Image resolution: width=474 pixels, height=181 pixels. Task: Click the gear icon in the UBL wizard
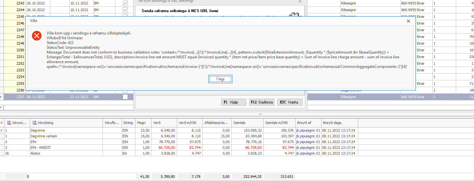293,15
